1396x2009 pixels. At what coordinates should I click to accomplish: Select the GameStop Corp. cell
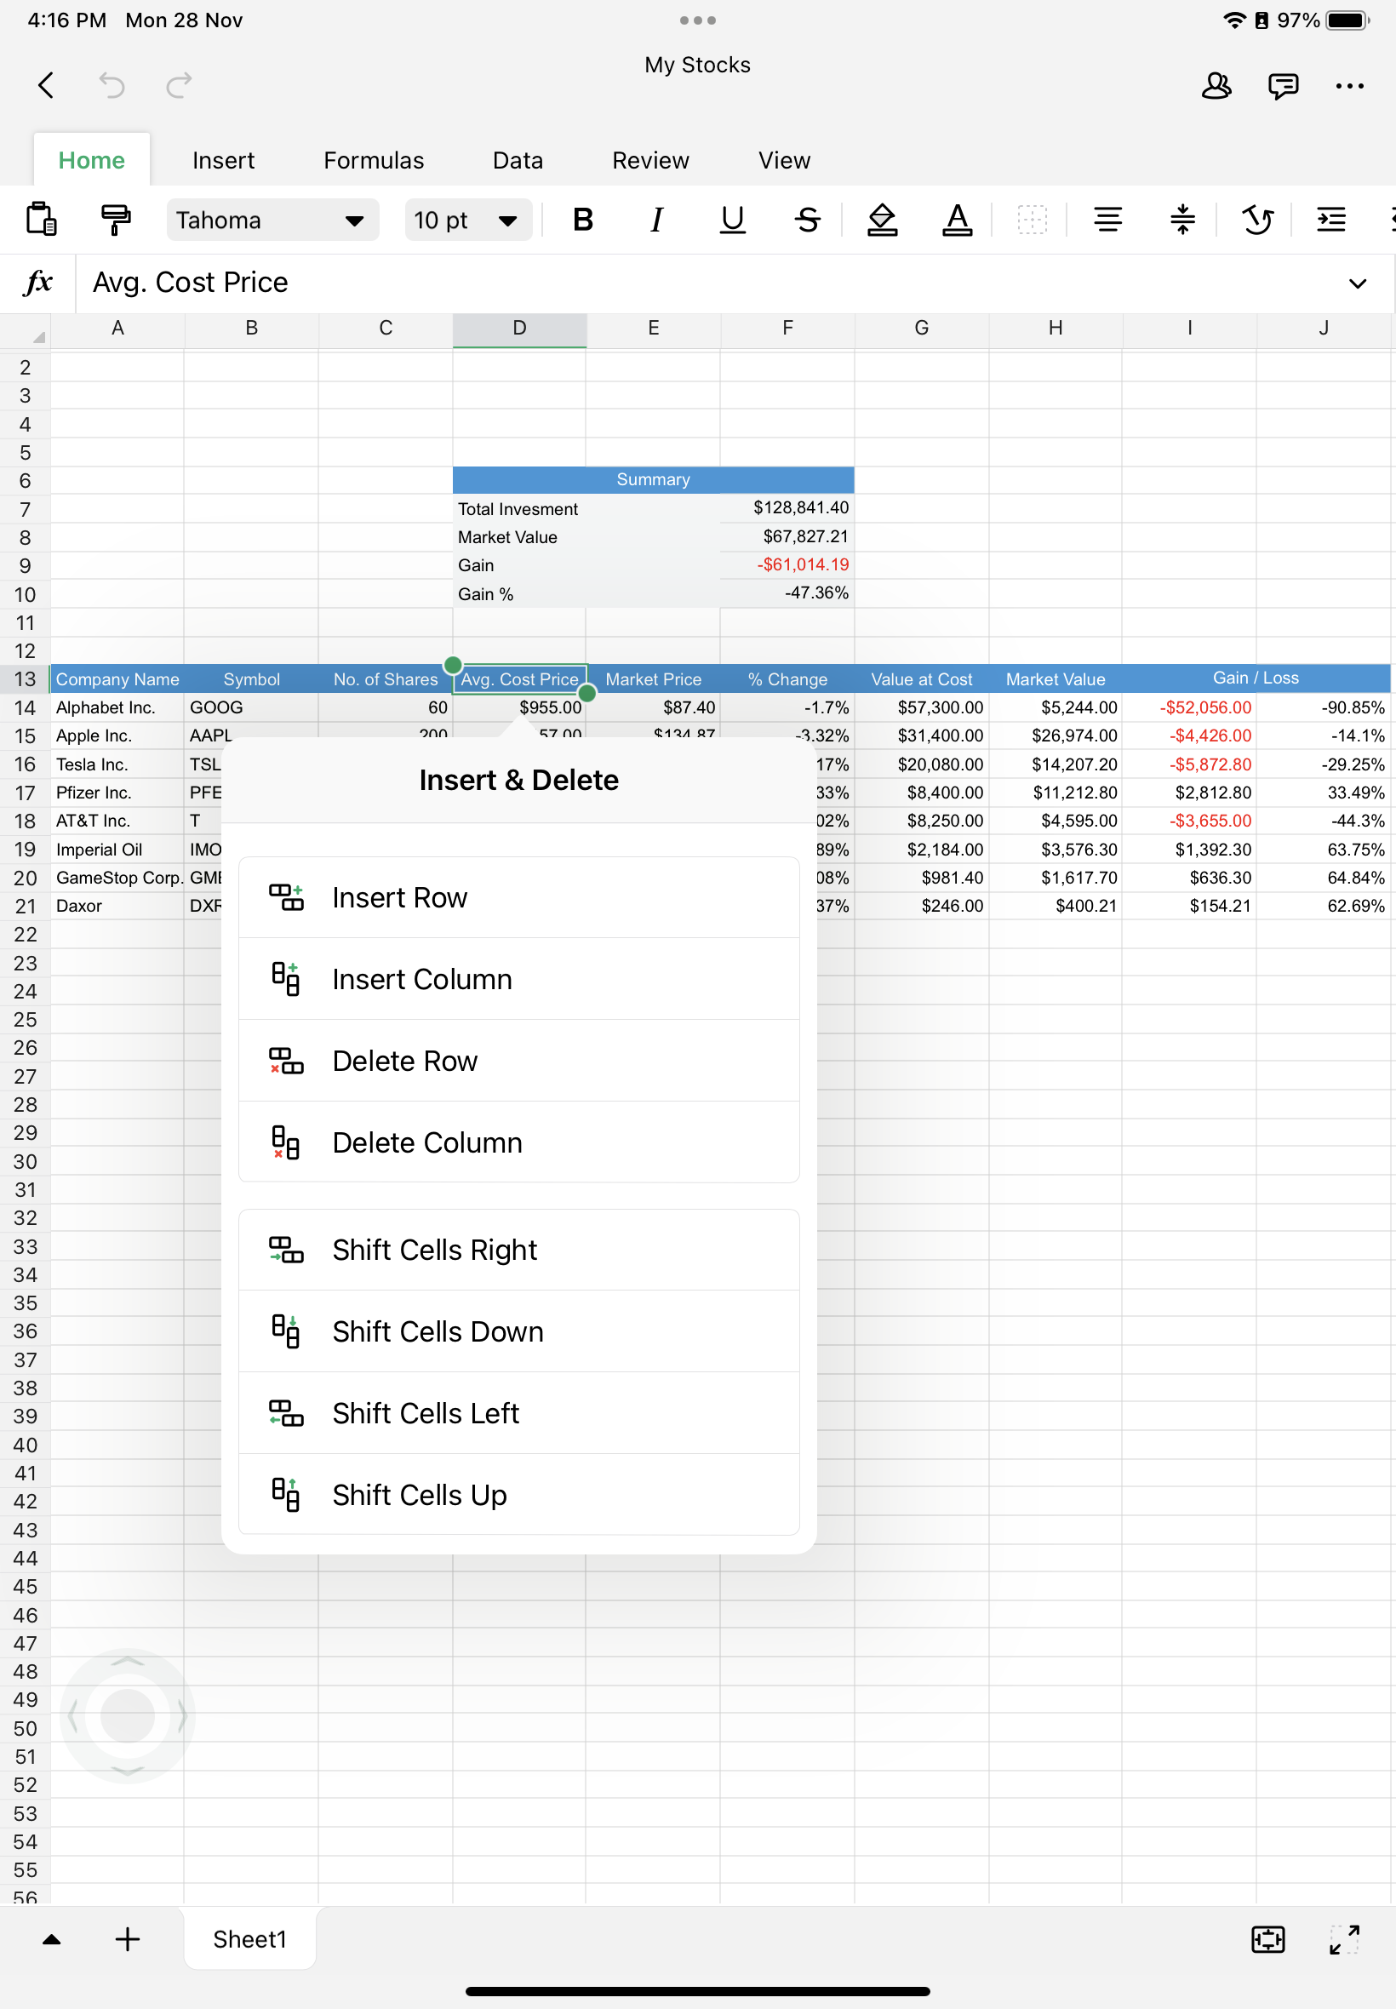[x=117, y=878]
